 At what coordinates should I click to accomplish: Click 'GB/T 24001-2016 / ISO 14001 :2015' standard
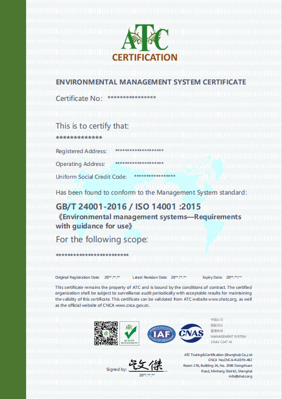pos(128,206)
